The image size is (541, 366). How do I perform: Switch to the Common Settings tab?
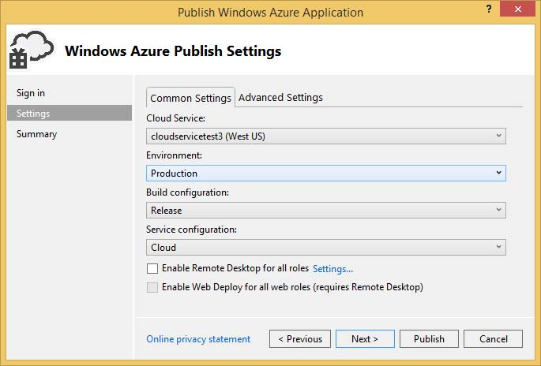tap(190, 98)
